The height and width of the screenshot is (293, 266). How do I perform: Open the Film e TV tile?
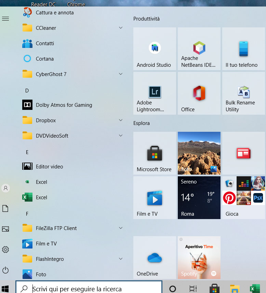[155, 198]
